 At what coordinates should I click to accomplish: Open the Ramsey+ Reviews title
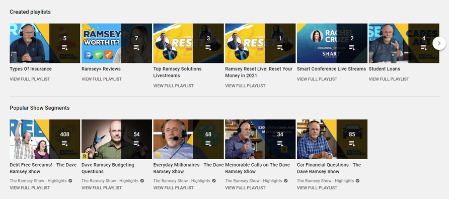click(101, 69)
